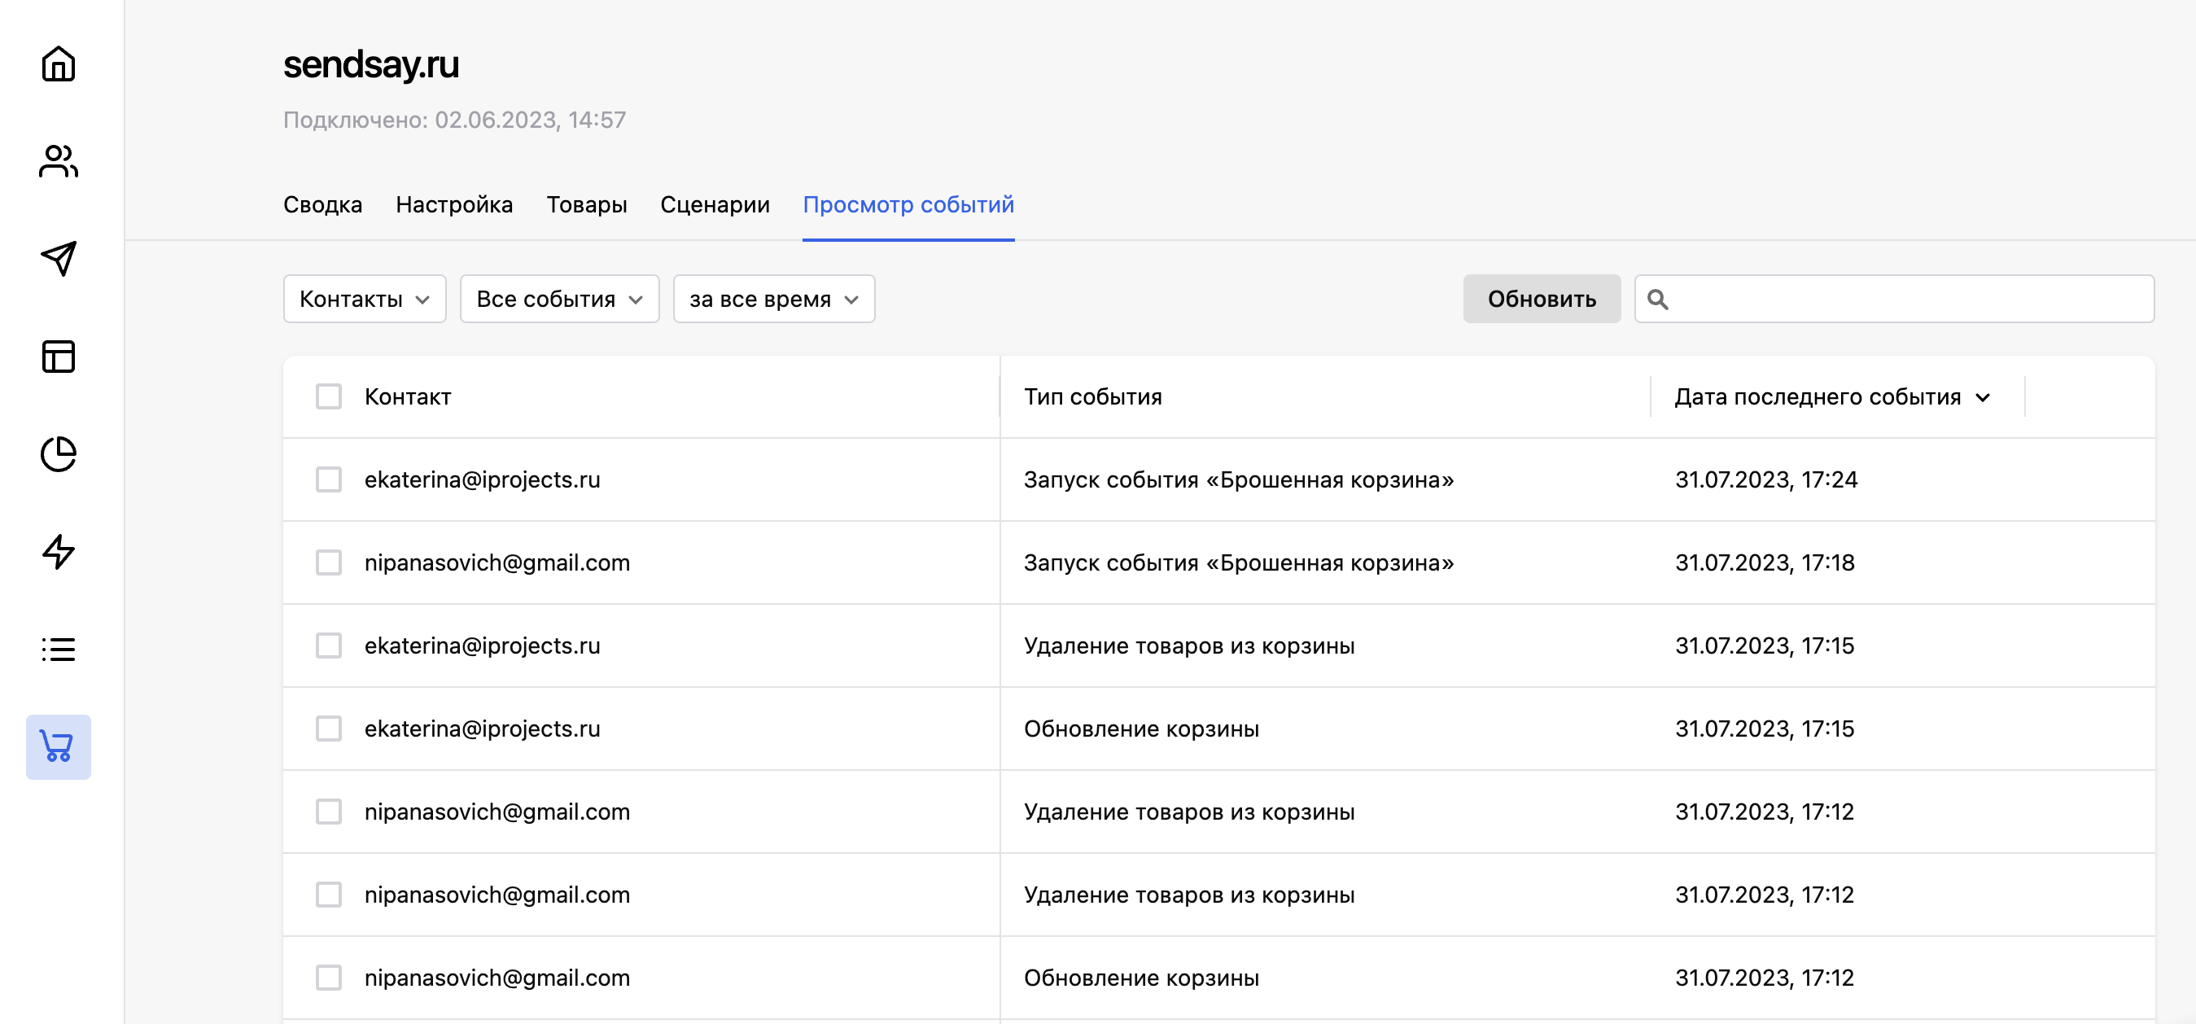Open the layout templates icon
This screenshot has height=1024, width=2196.
click(58, 357)
